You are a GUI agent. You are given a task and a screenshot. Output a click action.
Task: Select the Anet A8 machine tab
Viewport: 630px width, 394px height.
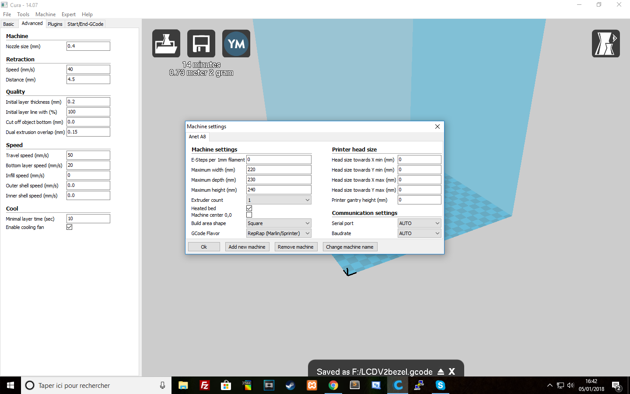click(197, 137)
